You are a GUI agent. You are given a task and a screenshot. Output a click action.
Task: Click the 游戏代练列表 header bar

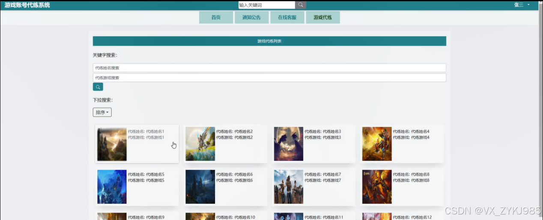coord(269,41)
